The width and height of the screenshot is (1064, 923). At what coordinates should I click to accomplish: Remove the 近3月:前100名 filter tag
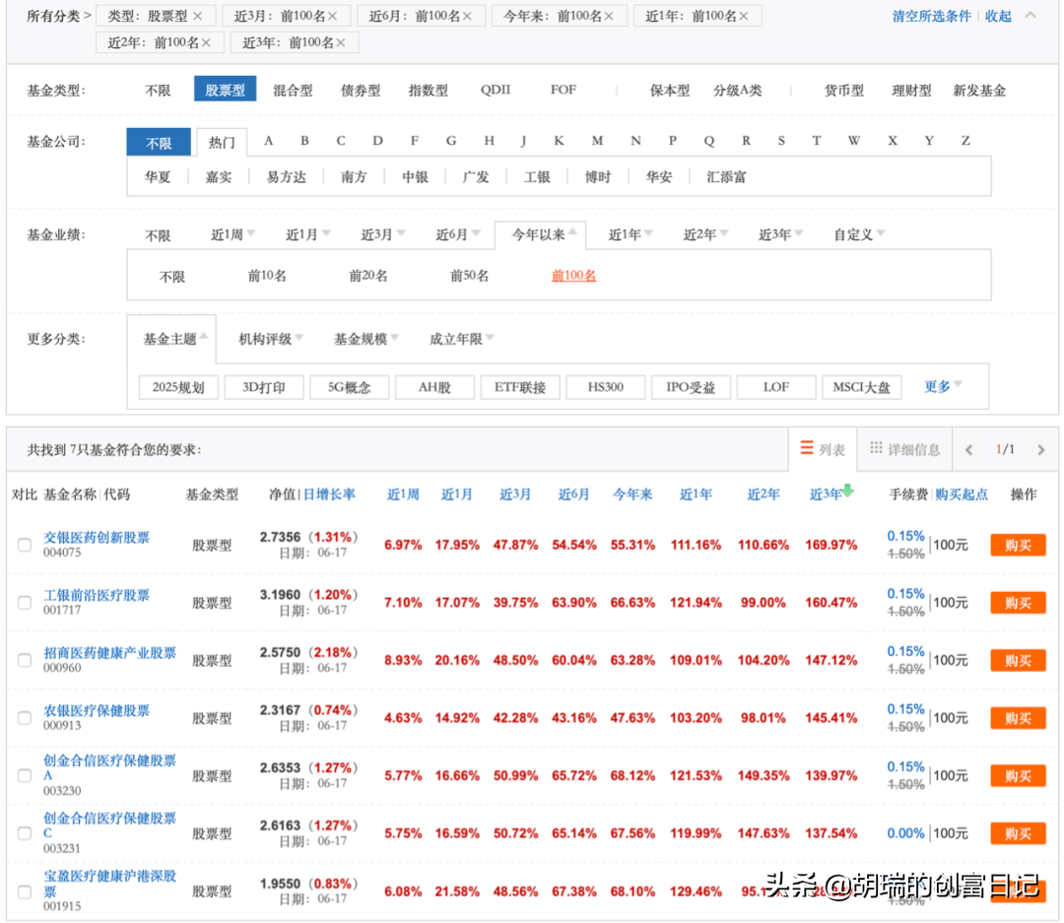point(333,16)
